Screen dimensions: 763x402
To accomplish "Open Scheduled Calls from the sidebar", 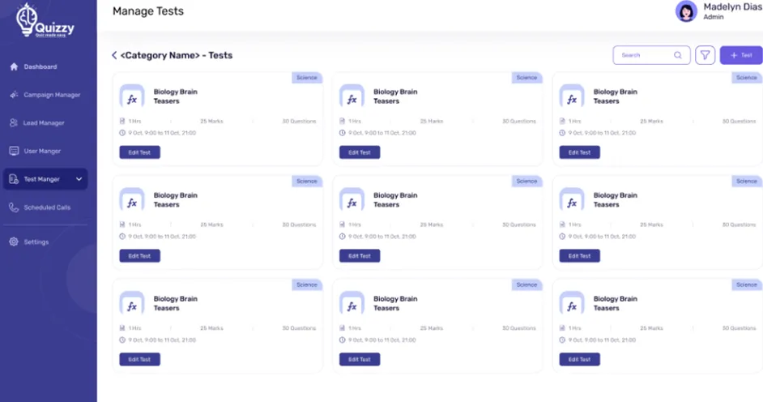I will coord(47,207).
